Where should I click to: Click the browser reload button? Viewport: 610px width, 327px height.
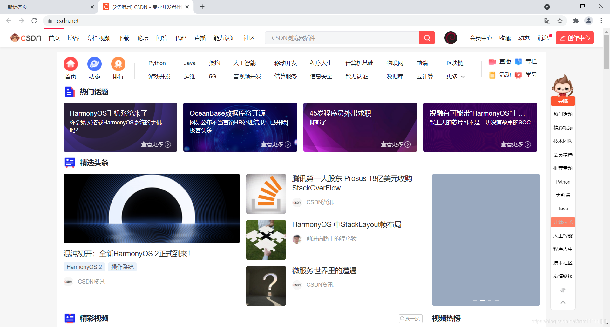pos(34,21)
